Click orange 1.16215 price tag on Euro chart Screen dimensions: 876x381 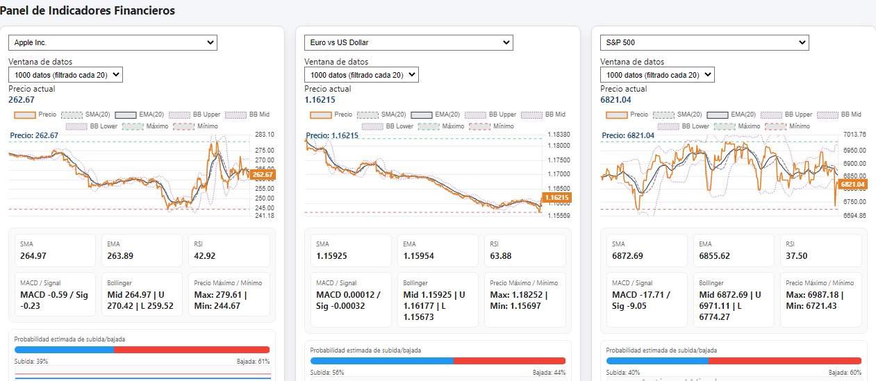pos(556,198)
